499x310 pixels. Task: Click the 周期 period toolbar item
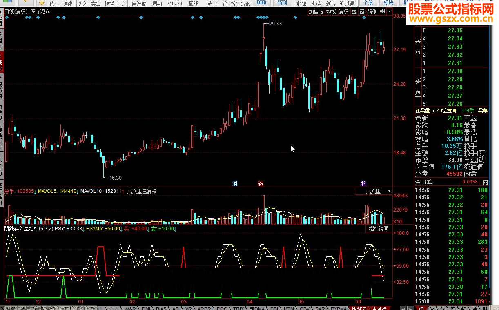[157, 4]
